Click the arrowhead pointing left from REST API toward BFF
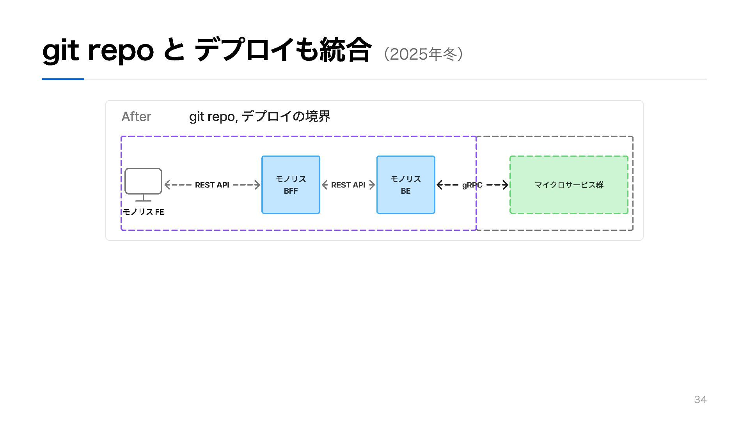Image resolution: width=749 pixels, height=421 pixels. point(325,185)
